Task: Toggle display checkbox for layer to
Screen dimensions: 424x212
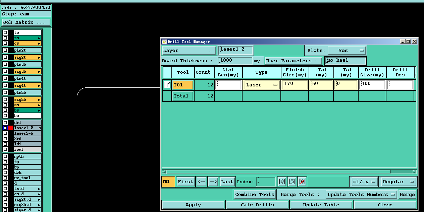Action: point(5,32)
